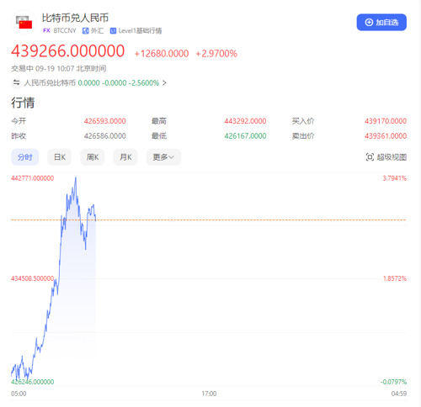Open the 人民币兑比特币 chevron arrow

164,83
